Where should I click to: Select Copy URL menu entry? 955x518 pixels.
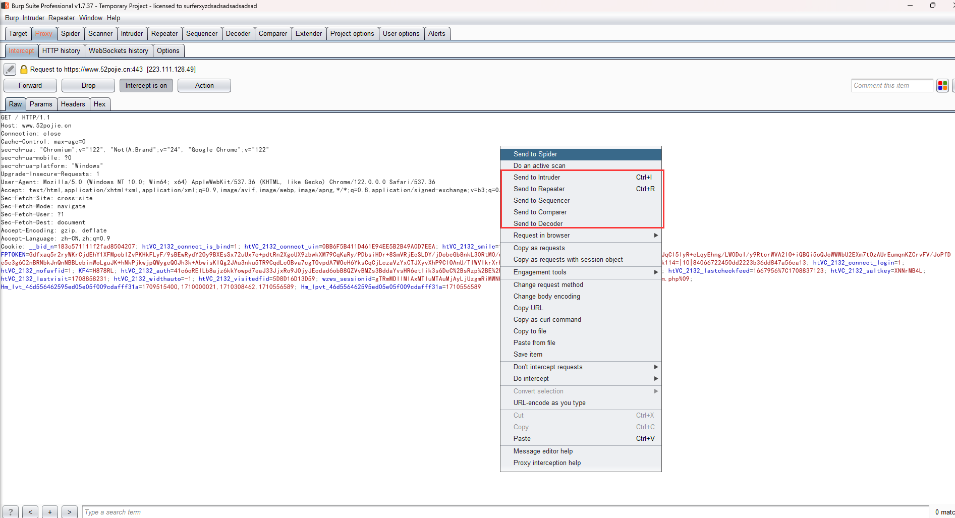[581, 308]
